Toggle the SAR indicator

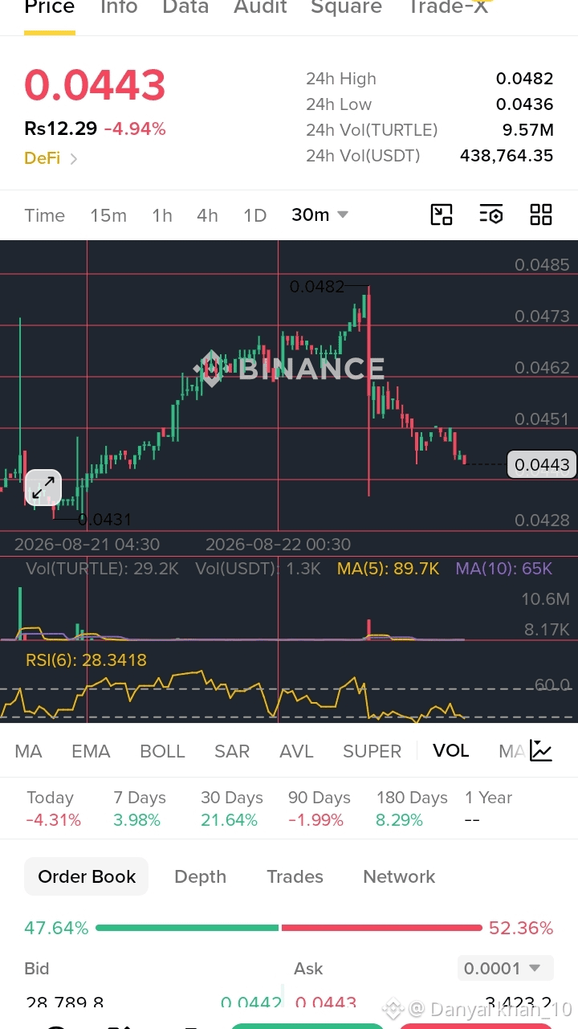[232, 751]
